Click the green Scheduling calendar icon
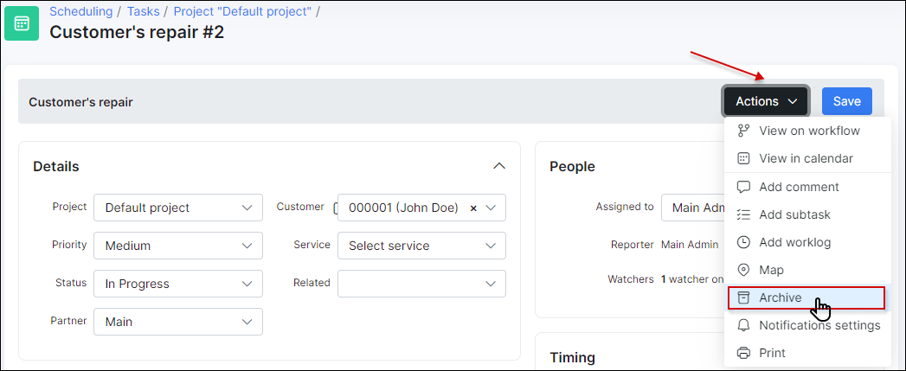The height and width of the screenshot is (371, 906). tap(22, 23)
